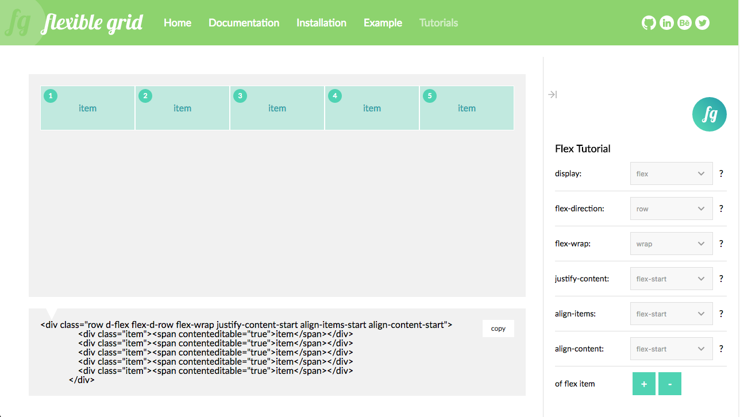Edit the text of item 2
740x417 pixels.
pyautogui.click(x=183, y=108)
